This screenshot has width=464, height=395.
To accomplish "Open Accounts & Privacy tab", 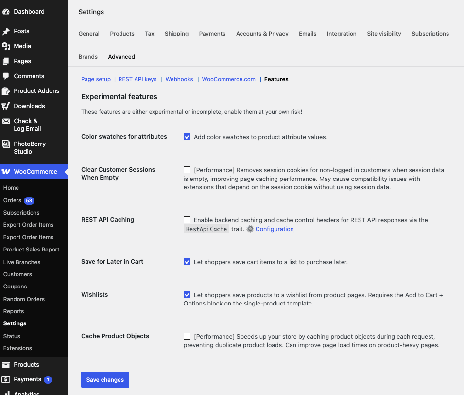I will [x=262, y=34].
